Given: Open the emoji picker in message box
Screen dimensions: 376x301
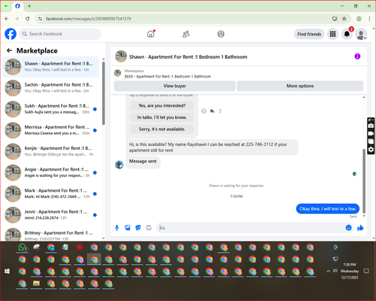Looking at the screenshot, I should pos(348,228).
